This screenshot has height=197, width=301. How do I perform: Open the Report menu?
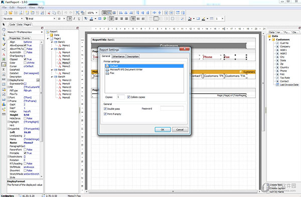coord(22,8)
